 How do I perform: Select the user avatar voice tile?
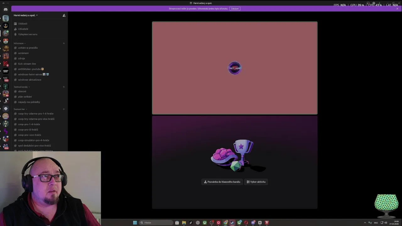235,68
